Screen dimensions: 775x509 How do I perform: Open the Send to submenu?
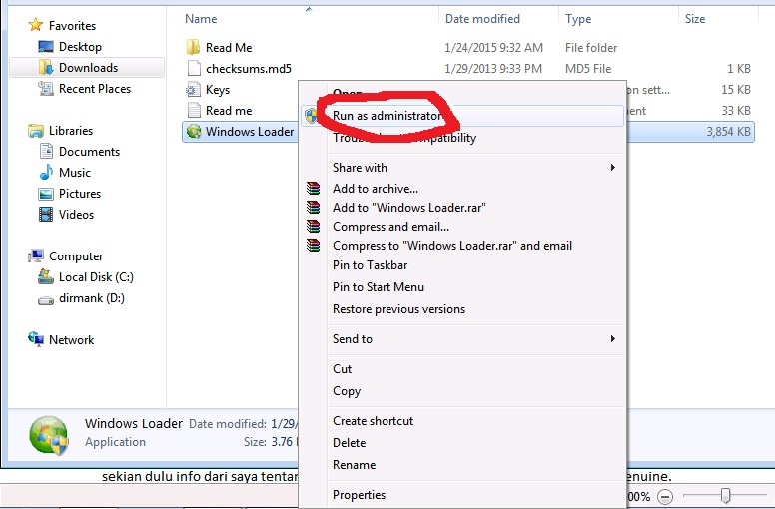coord(461,338)
